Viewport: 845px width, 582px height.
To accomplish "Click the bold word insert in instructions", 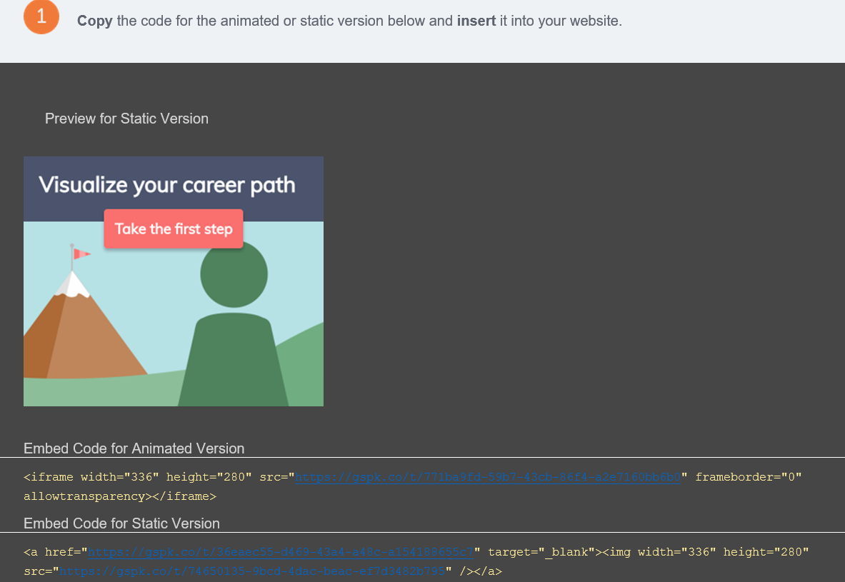I will click(x=476, y=21).
